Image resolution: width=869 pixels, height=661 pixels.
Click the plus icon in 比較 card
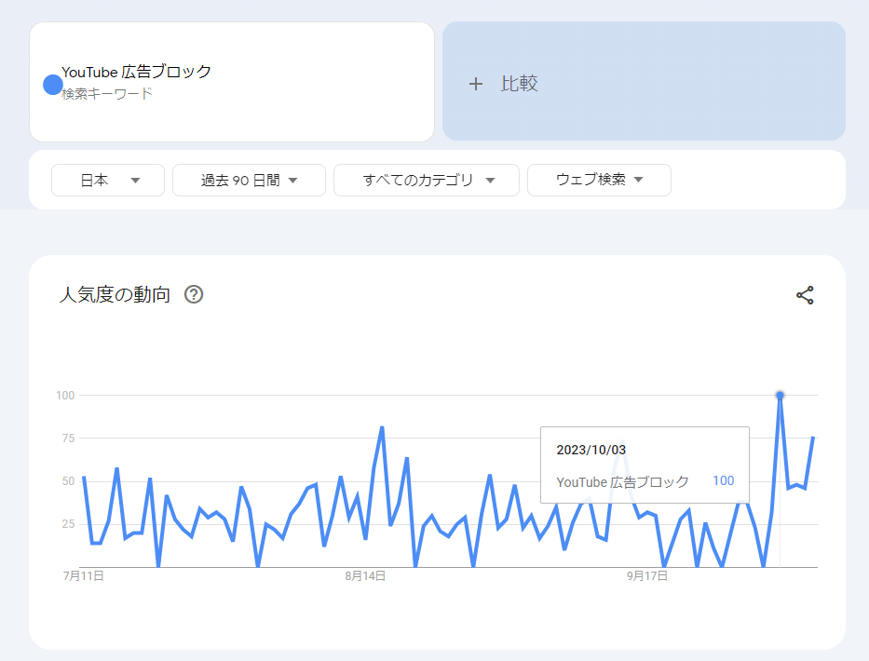(476, 84)
